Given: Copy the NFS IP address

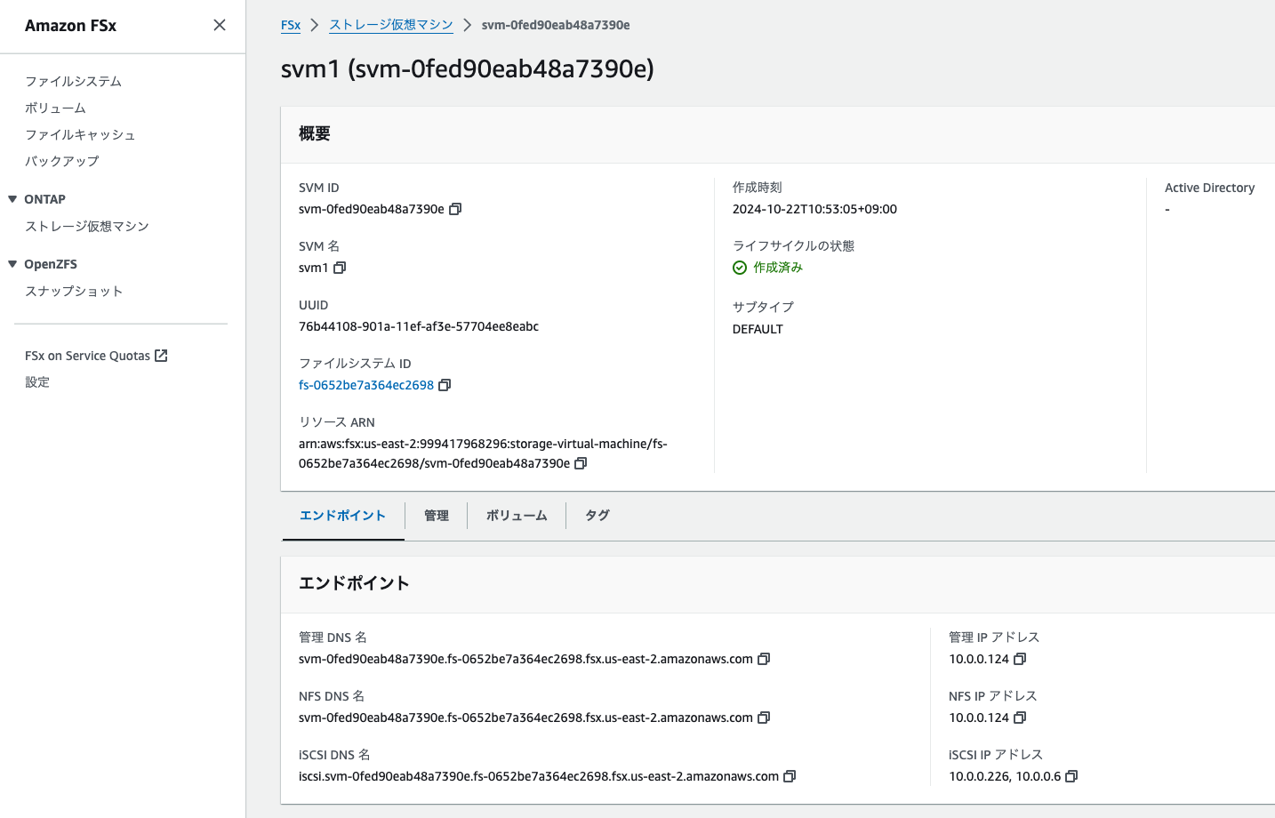Looking at the screenshot, I should click(1020, 718).
